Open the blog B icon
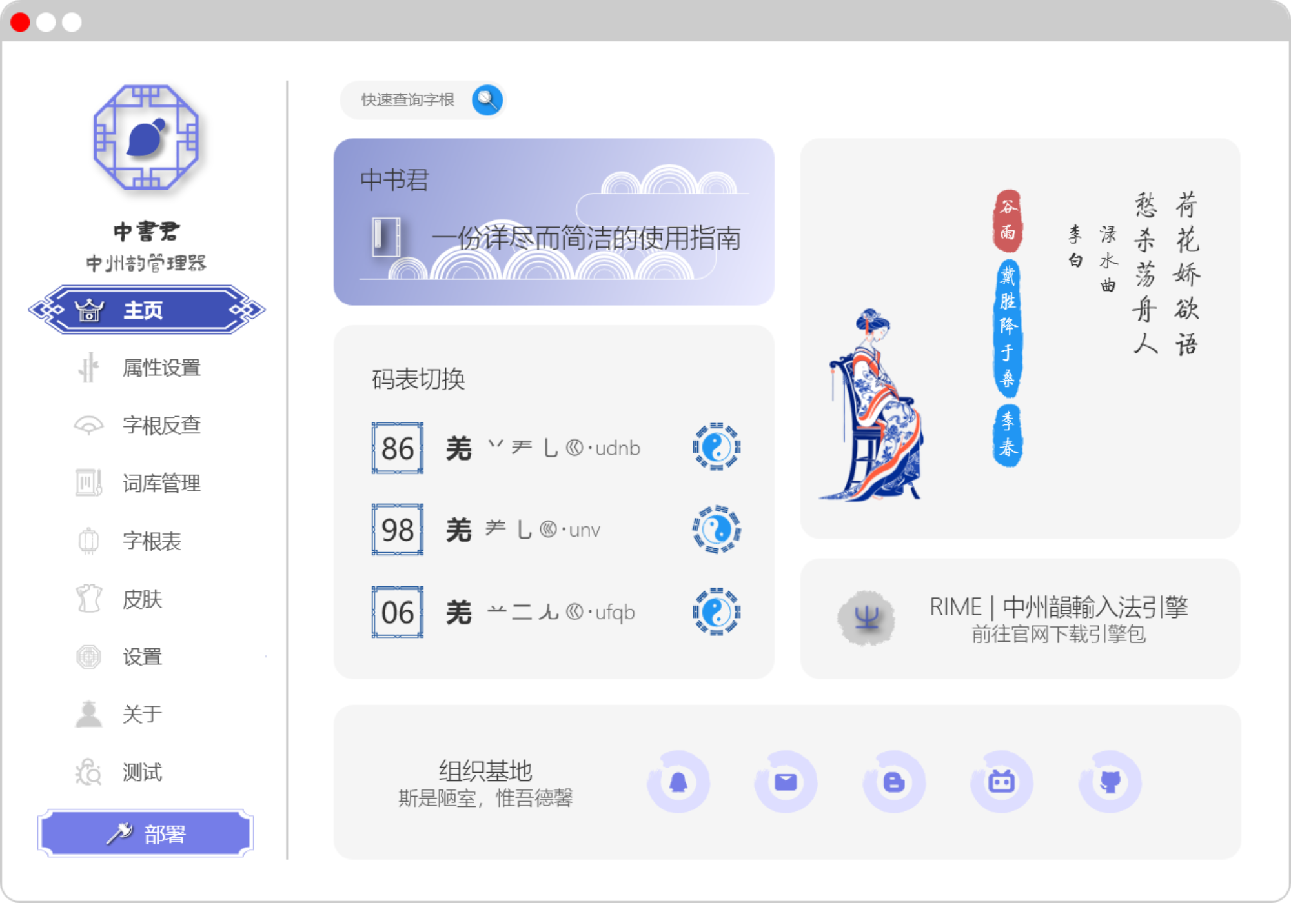The image size is (1291, 903). 893,782
